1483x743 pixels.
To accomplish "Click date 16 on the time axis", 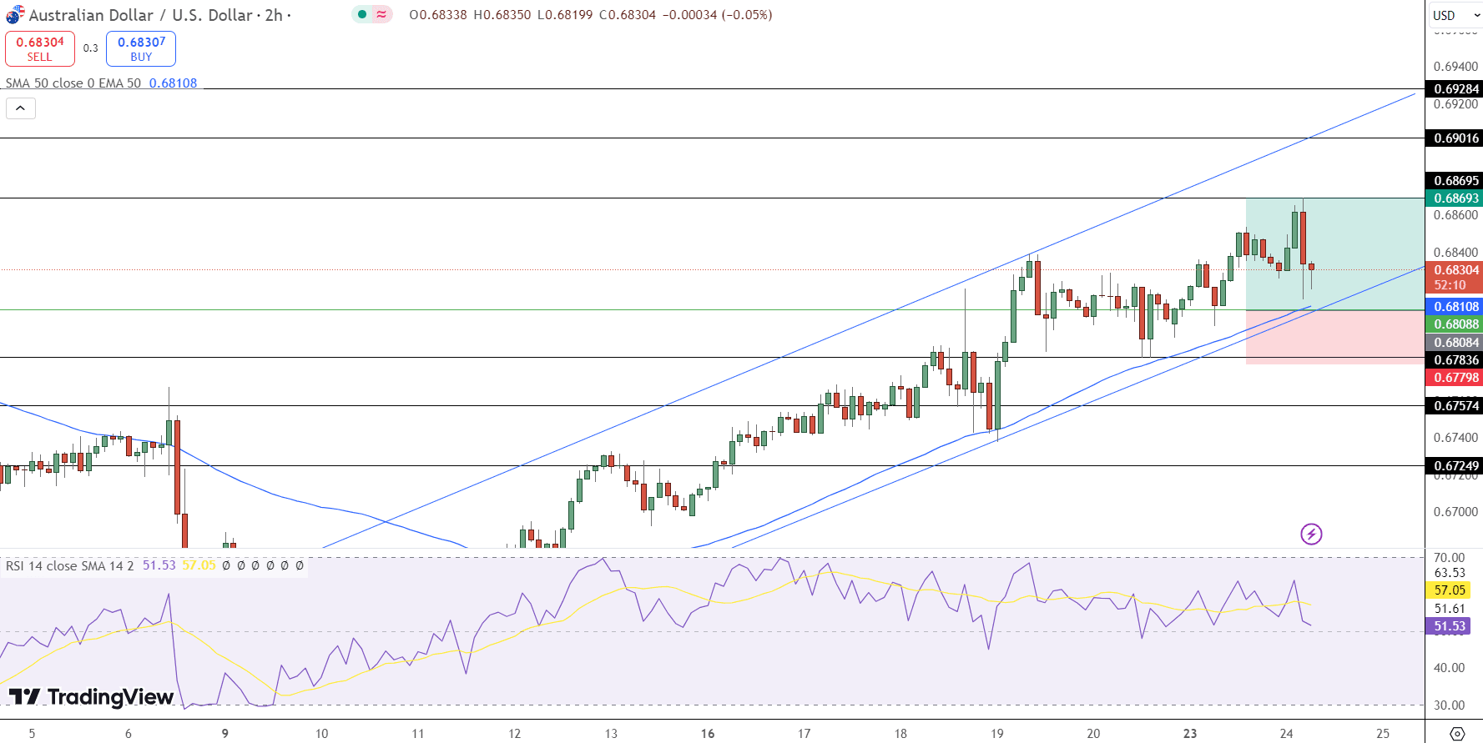I will [x=708, y=734].
